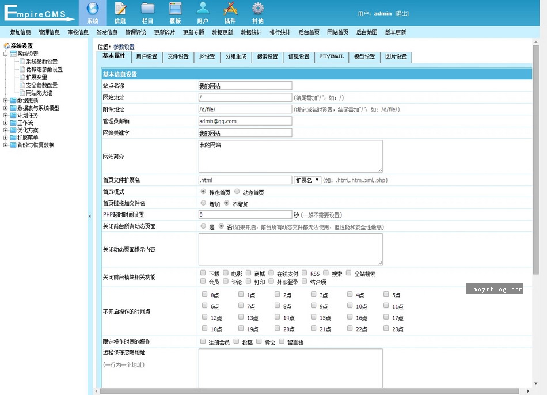This screenshot has width=547, height=395.
Task: Click folder icon of 优化方案
Action: click(13, 130)
